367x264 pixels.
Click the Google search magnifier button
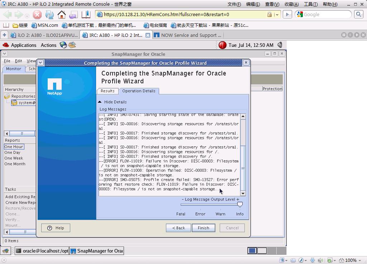(358, 14)
